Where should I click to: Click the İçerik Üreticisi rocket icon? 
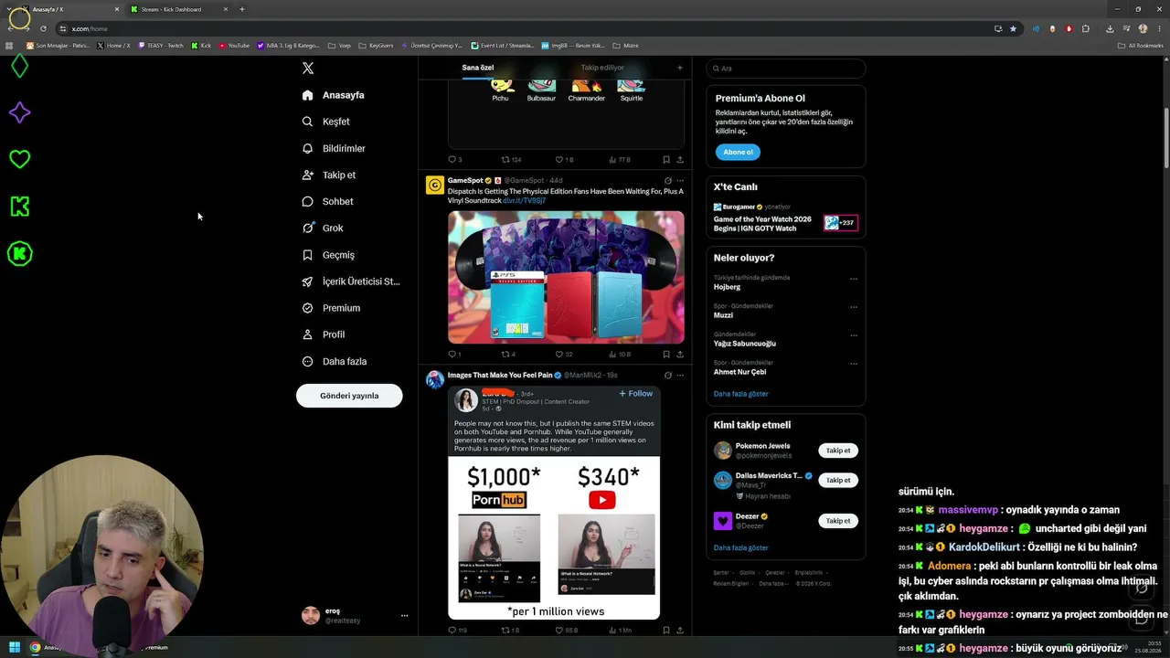coord(307,281)
